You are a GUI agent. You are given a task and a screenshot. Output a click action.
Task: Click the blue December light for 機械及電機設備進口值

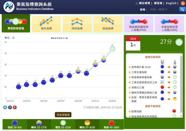click(x=162, y=92)
